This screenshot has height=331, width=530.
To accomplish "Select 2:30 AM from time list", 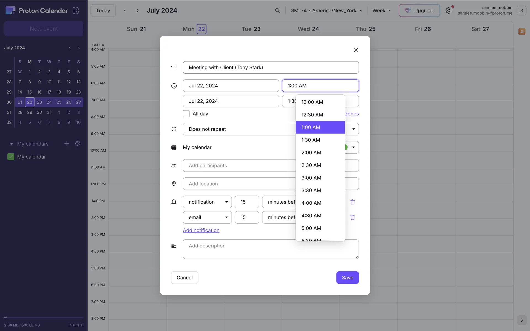I will click(x=311, y=165).
